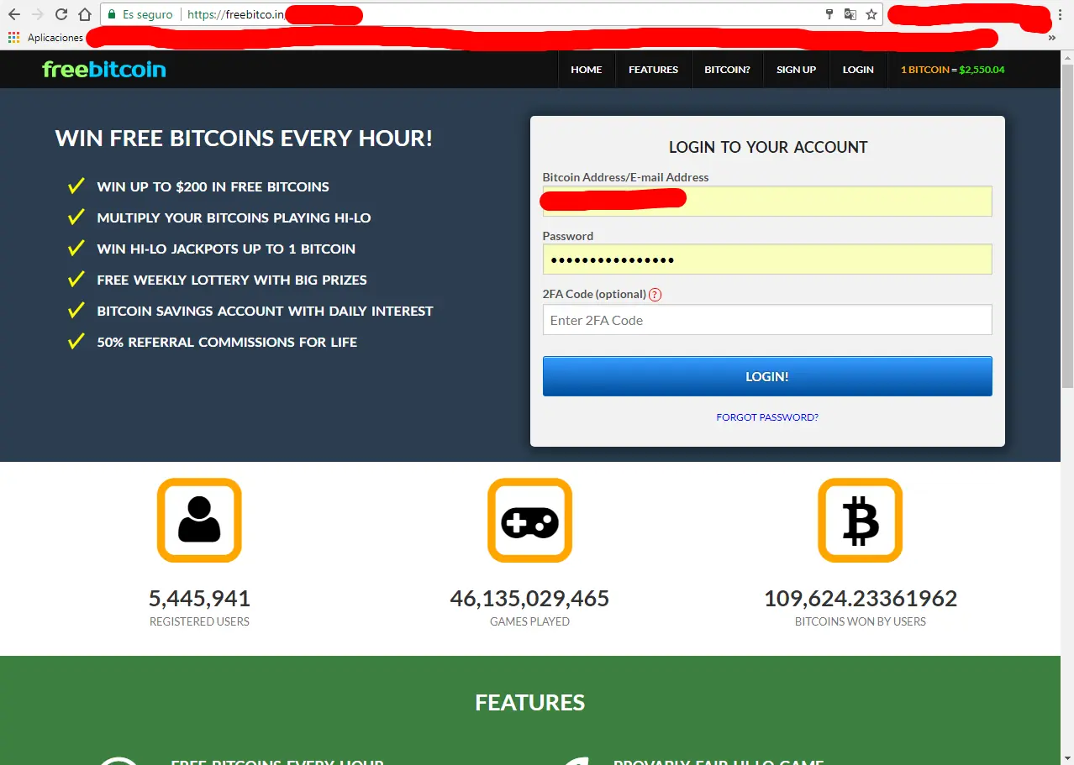This screenshot has height=765, width=1074.
Task: Select LOGIN in the navigation bar
Action: 858,70
